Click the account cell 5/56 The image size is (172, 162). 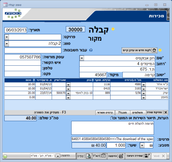(126, 93)
